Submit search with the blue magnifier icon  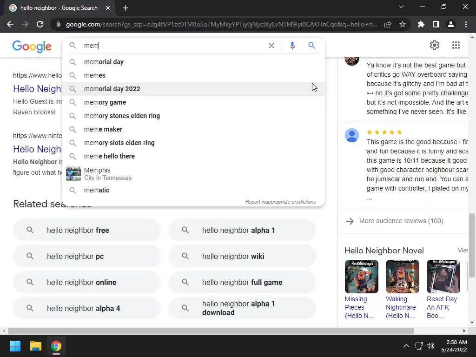[x=311, y=46]
